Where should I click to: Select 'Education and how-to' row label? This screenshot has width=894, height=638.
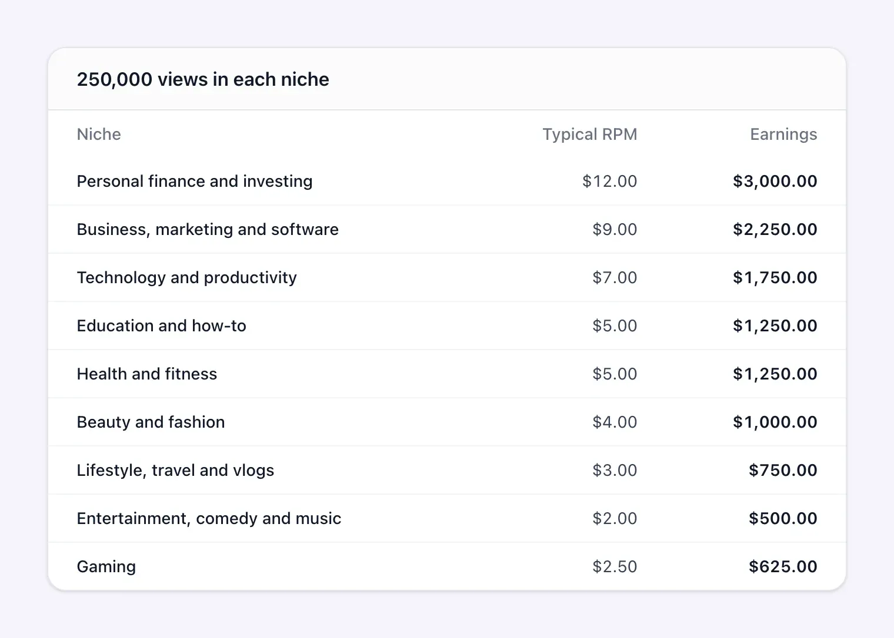coord(162,325)
